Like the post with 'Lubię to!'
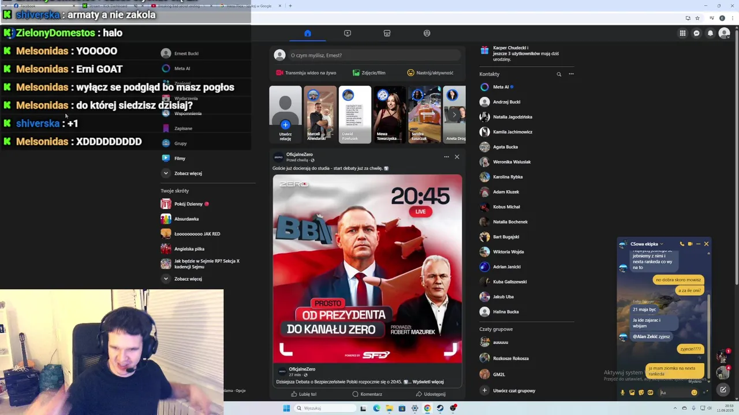Screen dimensions: 739x415 coord(304,394)
